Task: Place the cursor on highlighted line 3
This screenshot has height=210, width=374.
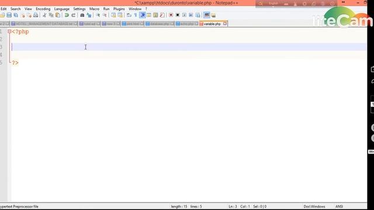Action: click(189, 47)
